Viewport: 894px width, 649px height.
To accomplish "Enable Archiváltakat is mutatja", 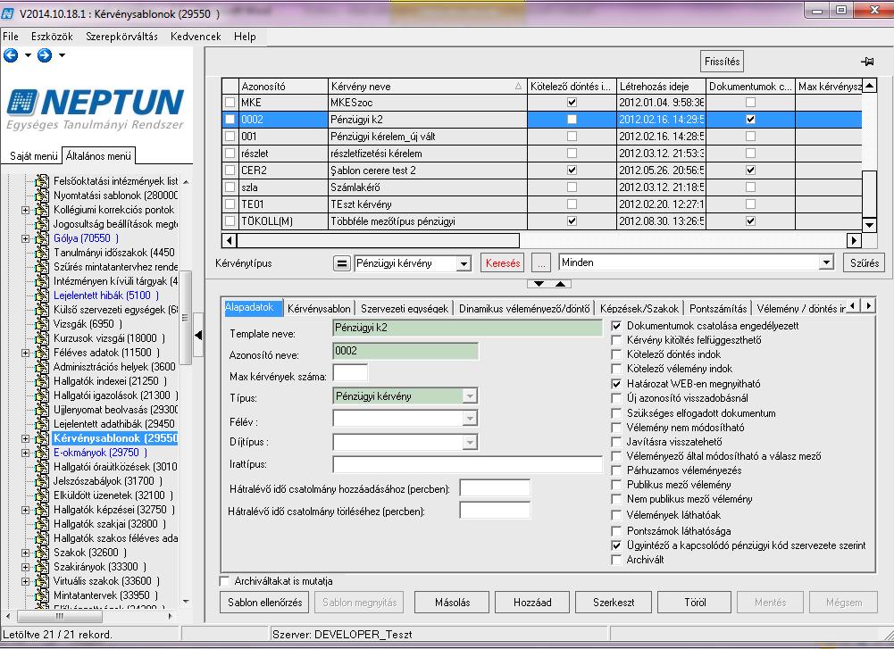I will (x=225, y=581).
